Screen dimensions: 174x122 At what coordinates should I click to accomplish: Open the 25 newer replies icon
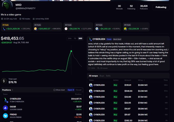[98, 68]
